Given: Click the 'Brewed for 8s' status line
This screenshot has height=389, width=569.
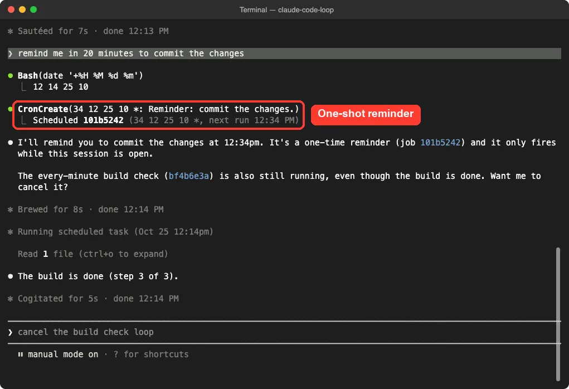Looking at the screenshot, I should 85,210.
